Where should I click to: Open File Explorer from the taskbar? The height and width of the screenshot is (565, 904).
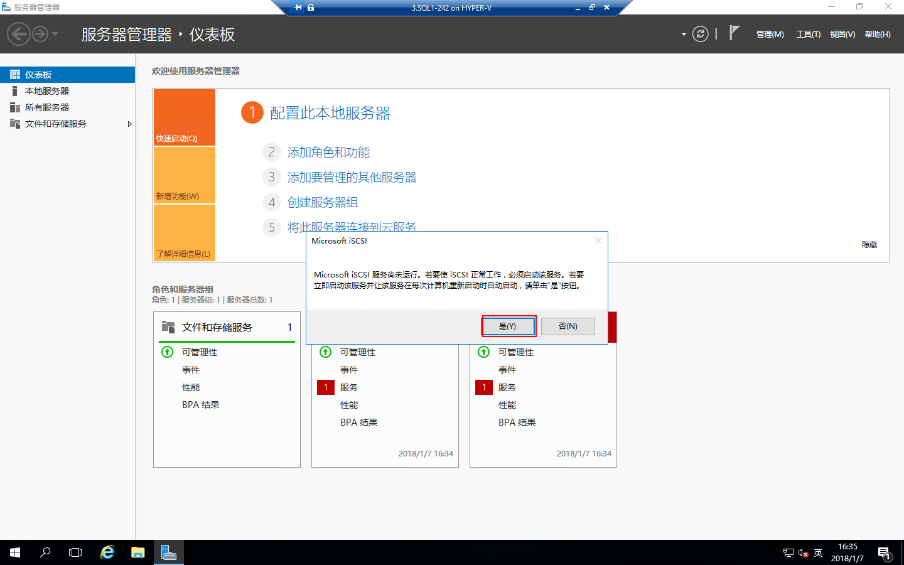[138, 552]
